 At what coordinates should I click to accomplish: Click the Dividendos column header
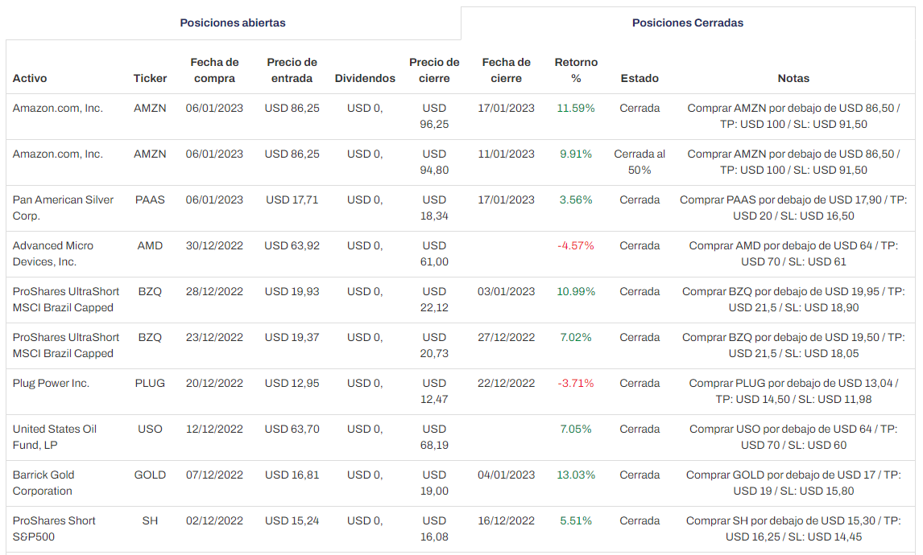pos(365,78)
